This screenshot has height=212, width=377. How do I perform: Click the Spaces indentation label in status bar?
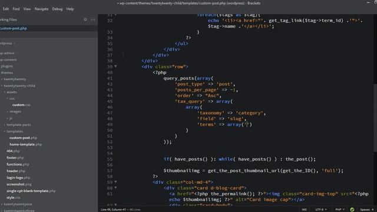366,210
